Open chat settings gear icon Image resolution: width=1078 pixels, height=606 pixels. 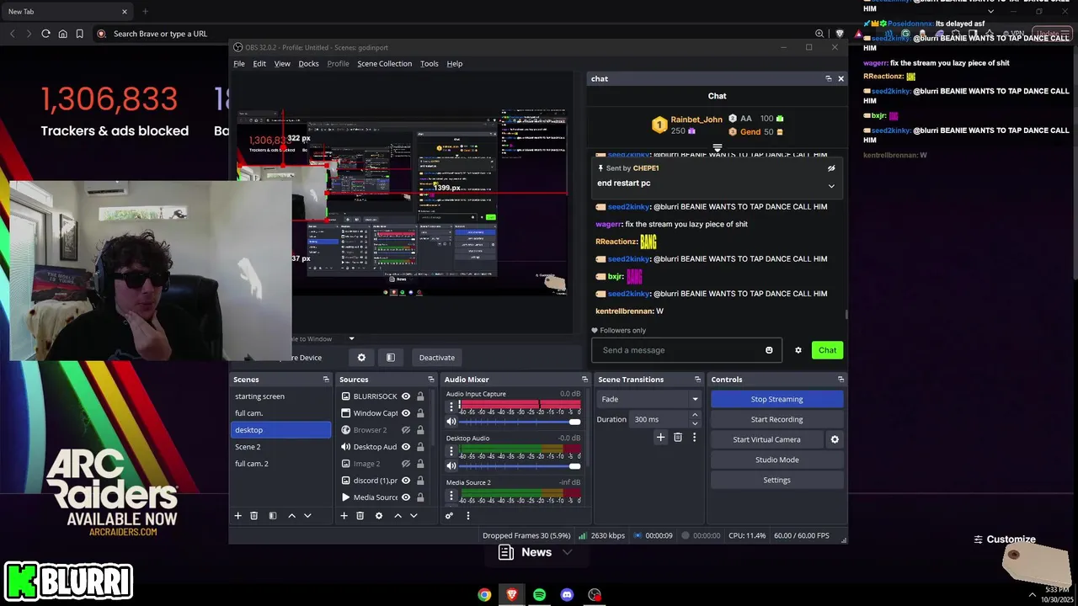coord(798,350)
